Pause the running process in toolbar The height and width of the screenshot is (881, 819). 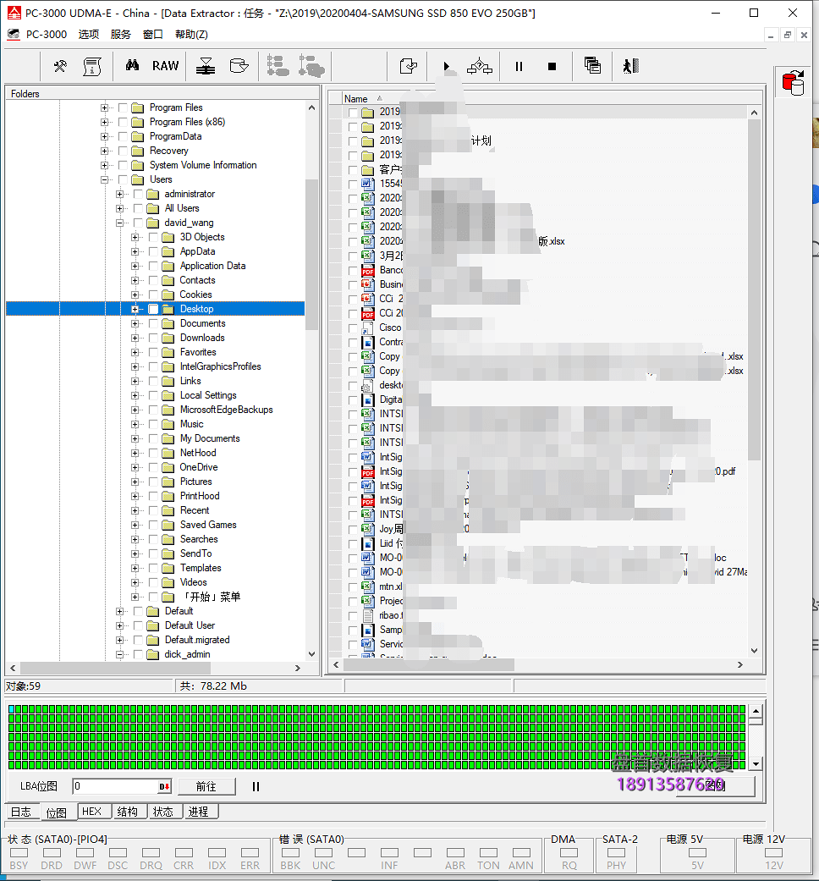tap(519, 66)
